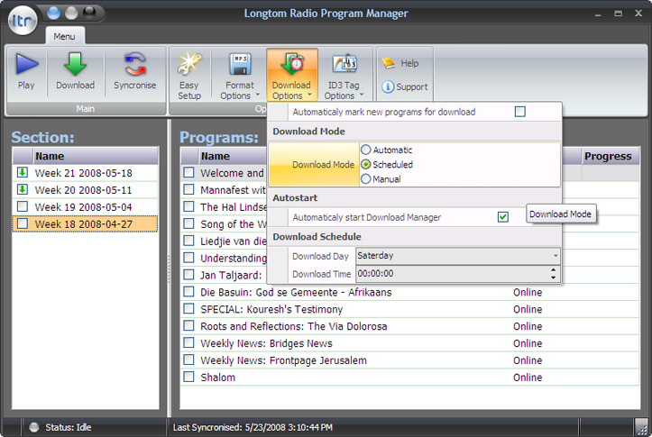Check the Shalom program box
Screen dimensions: 652x437
[188, 377]
